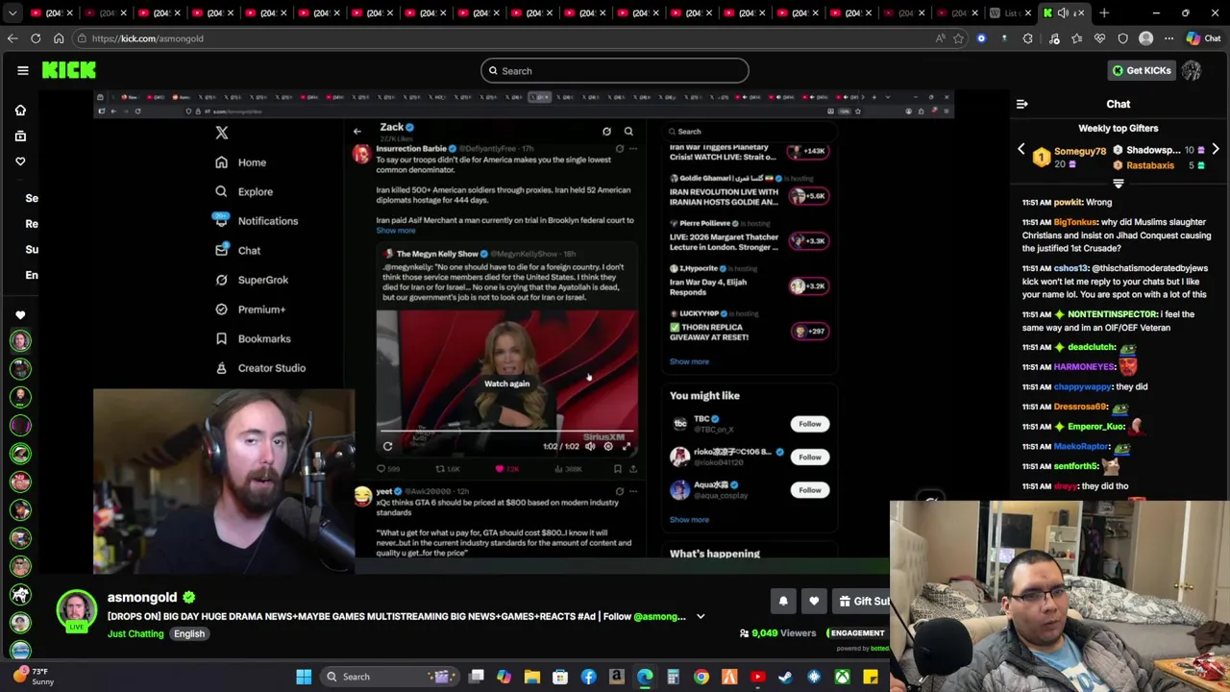Image resolution: width=1230 pixels, height=692 pixels.
Task: Click the Get KICKs button
Action: tap(1141, 70)
